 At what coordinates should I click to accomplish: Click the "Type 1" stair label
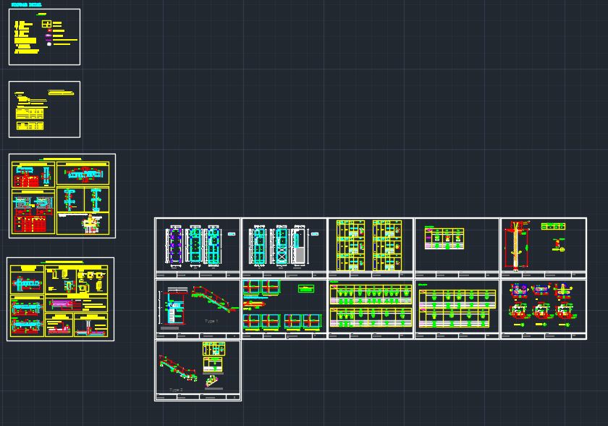point(211,321)
